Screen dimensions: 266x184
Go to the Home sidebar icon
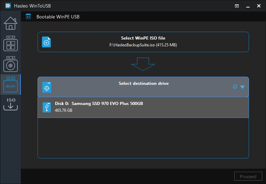pos(11,23)
